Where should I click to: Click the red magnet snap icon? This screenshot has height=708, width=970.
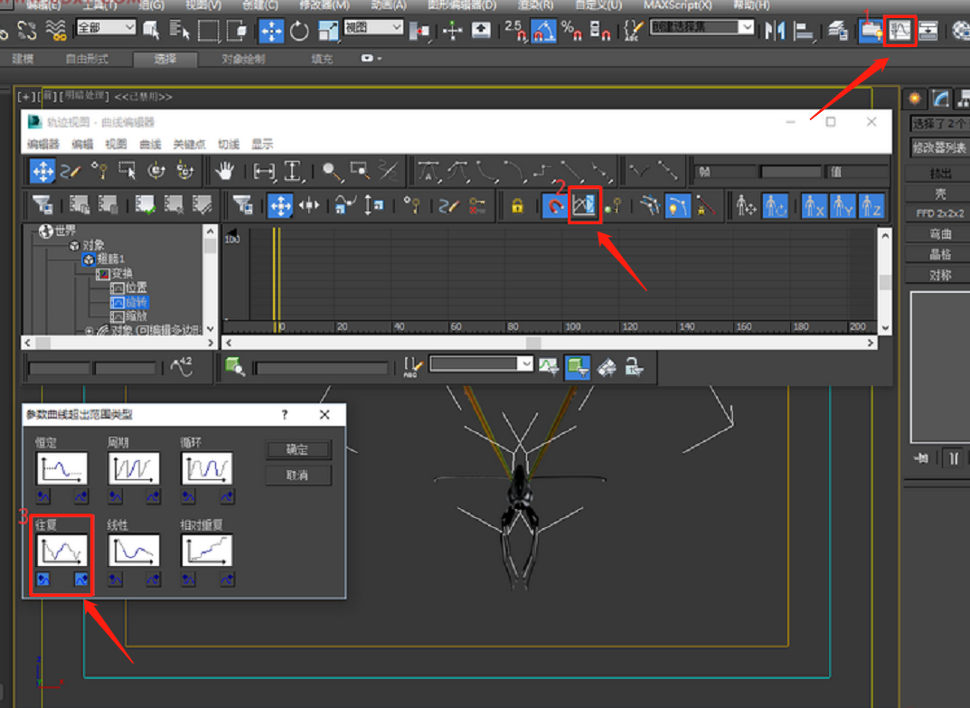pyautogui.click(x=555, y=206)
